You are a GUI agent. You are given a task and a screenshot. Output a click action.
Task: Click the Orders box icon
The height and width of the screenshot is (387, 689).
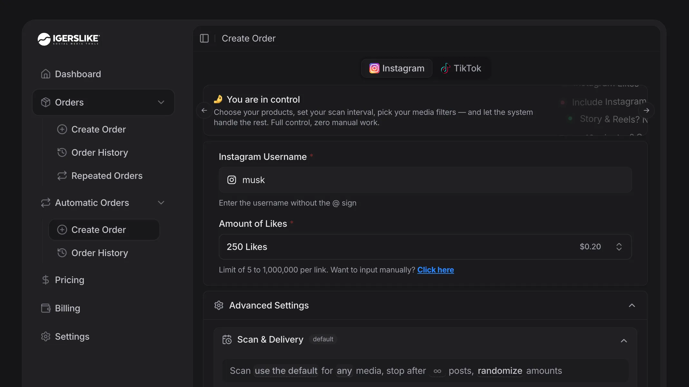46,102
